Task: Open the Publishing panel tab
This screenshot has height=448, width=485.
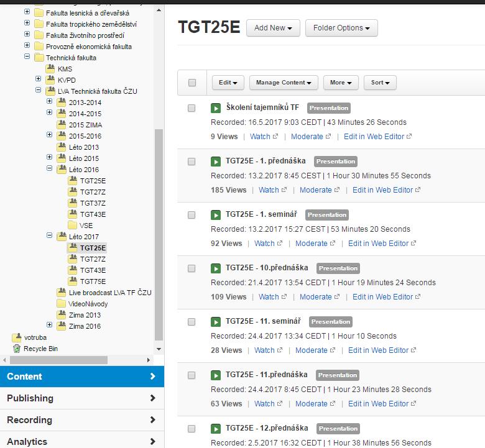Action: tap(82, 398)
